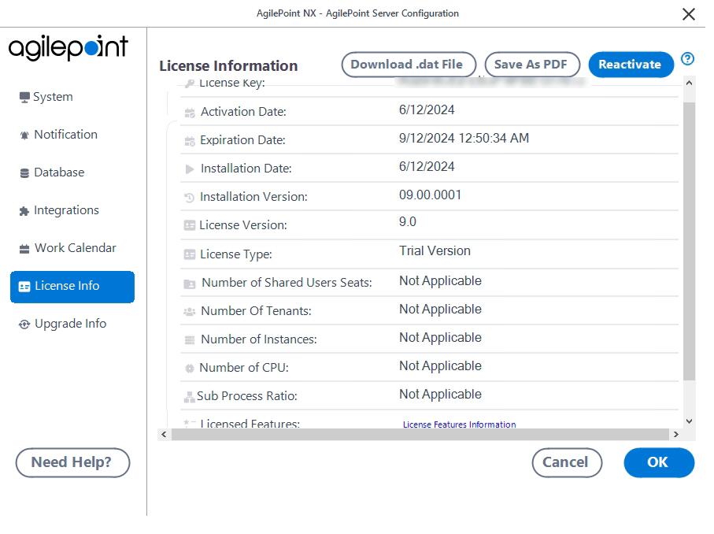Click the vertical scrollbar thumb
Image resolution: width=714 pixels, height=534 pixels.
pyautogui.click(x=689, y=242)
